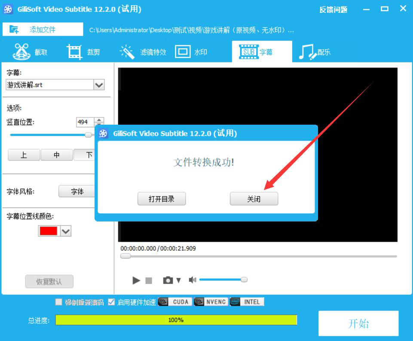Expand the subtitle line color dropdown arrow
413x341 pixels.
coord(66,231)
